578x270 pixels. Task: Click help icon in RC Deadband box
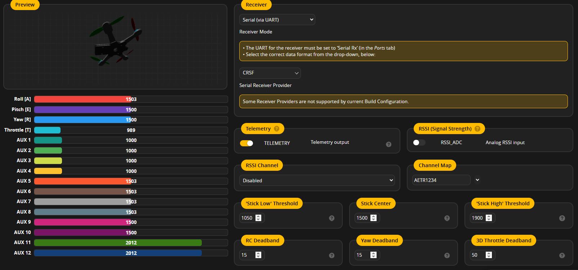pyautogui.click(x=332, y=255)
